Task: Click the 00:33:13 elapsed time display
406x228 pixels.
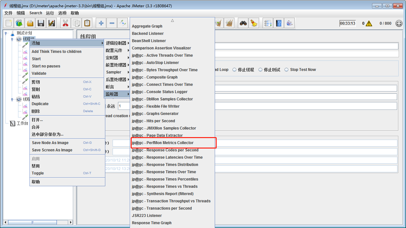Action: 348,23
